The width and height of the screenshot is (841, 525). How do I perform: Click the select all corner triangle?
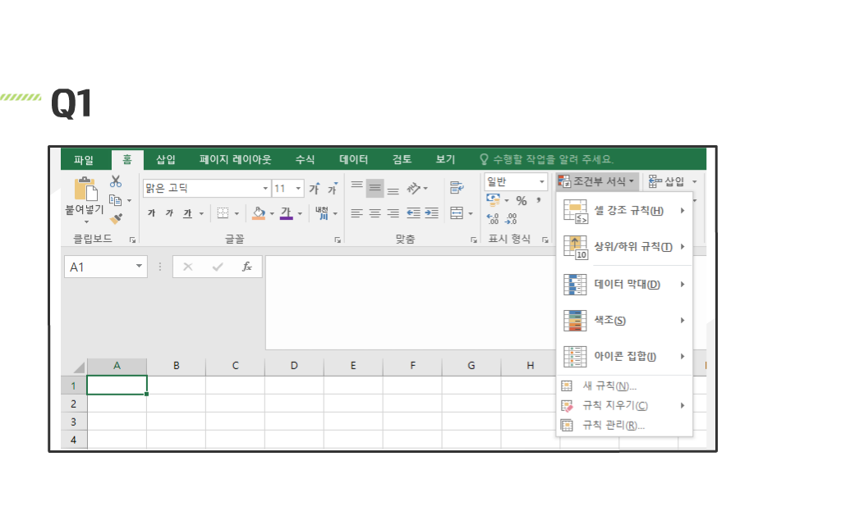click(79, 367)
